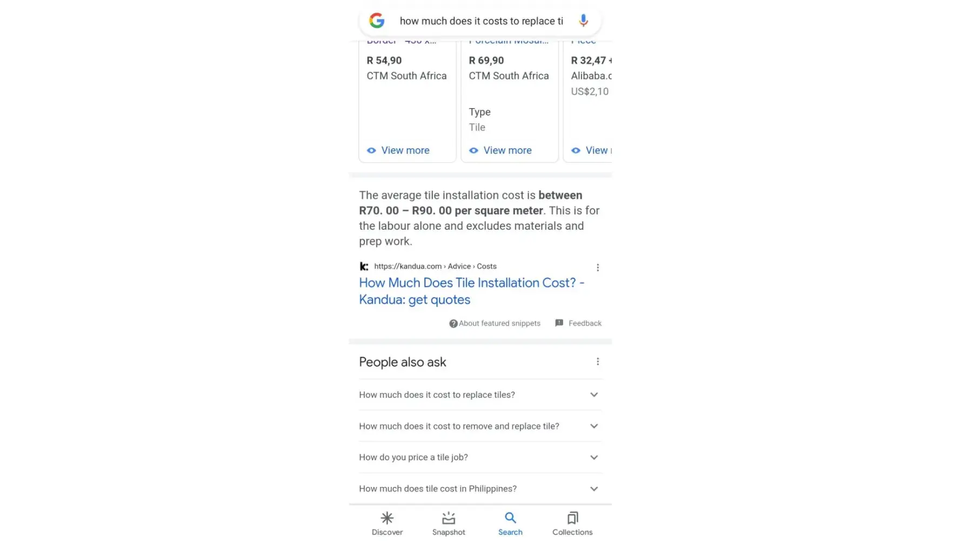This screenshot has width=961, height=541.
Task: Expand "How much does it cost to remove and replace tile?"
Action: click(x=593, y=426)
